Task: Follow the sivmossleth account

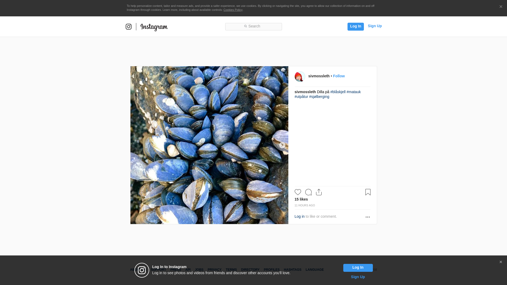Action: pos(339,76)
